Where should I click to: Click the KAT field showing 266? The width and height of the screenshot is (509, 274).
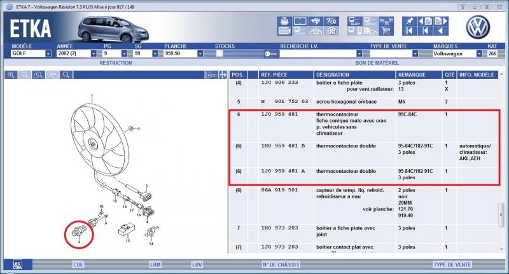point(492,54)
